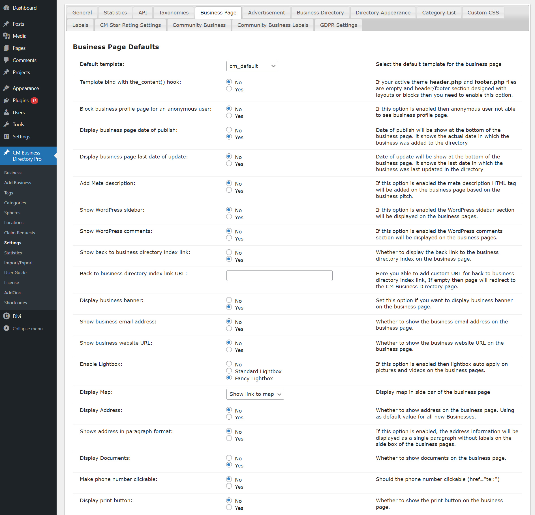Open the GDPR Settings tab
The height and width of the screenshot is (515, 535).
(x=339, y=25)
